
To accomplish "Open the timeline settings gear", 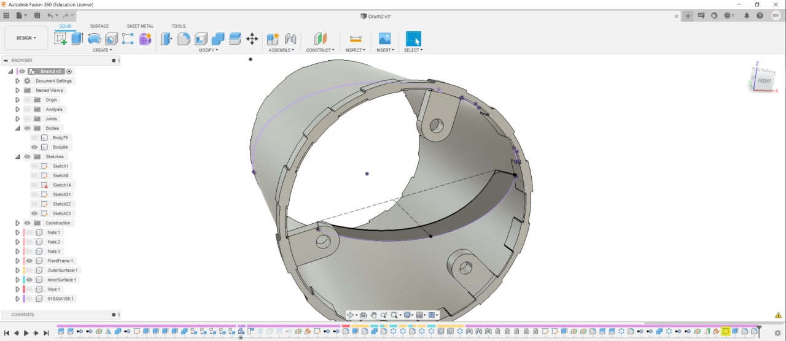I will pos(777,332).
